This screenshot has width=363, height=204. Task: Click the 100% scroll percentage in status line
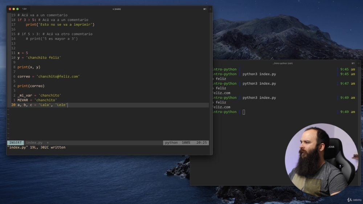[x=186, y=142]
